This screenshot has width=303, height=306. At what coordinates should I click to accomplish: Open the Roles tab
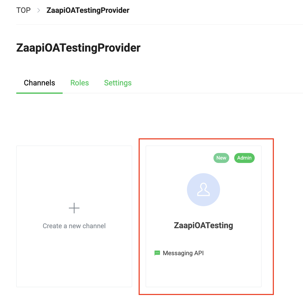80,83
